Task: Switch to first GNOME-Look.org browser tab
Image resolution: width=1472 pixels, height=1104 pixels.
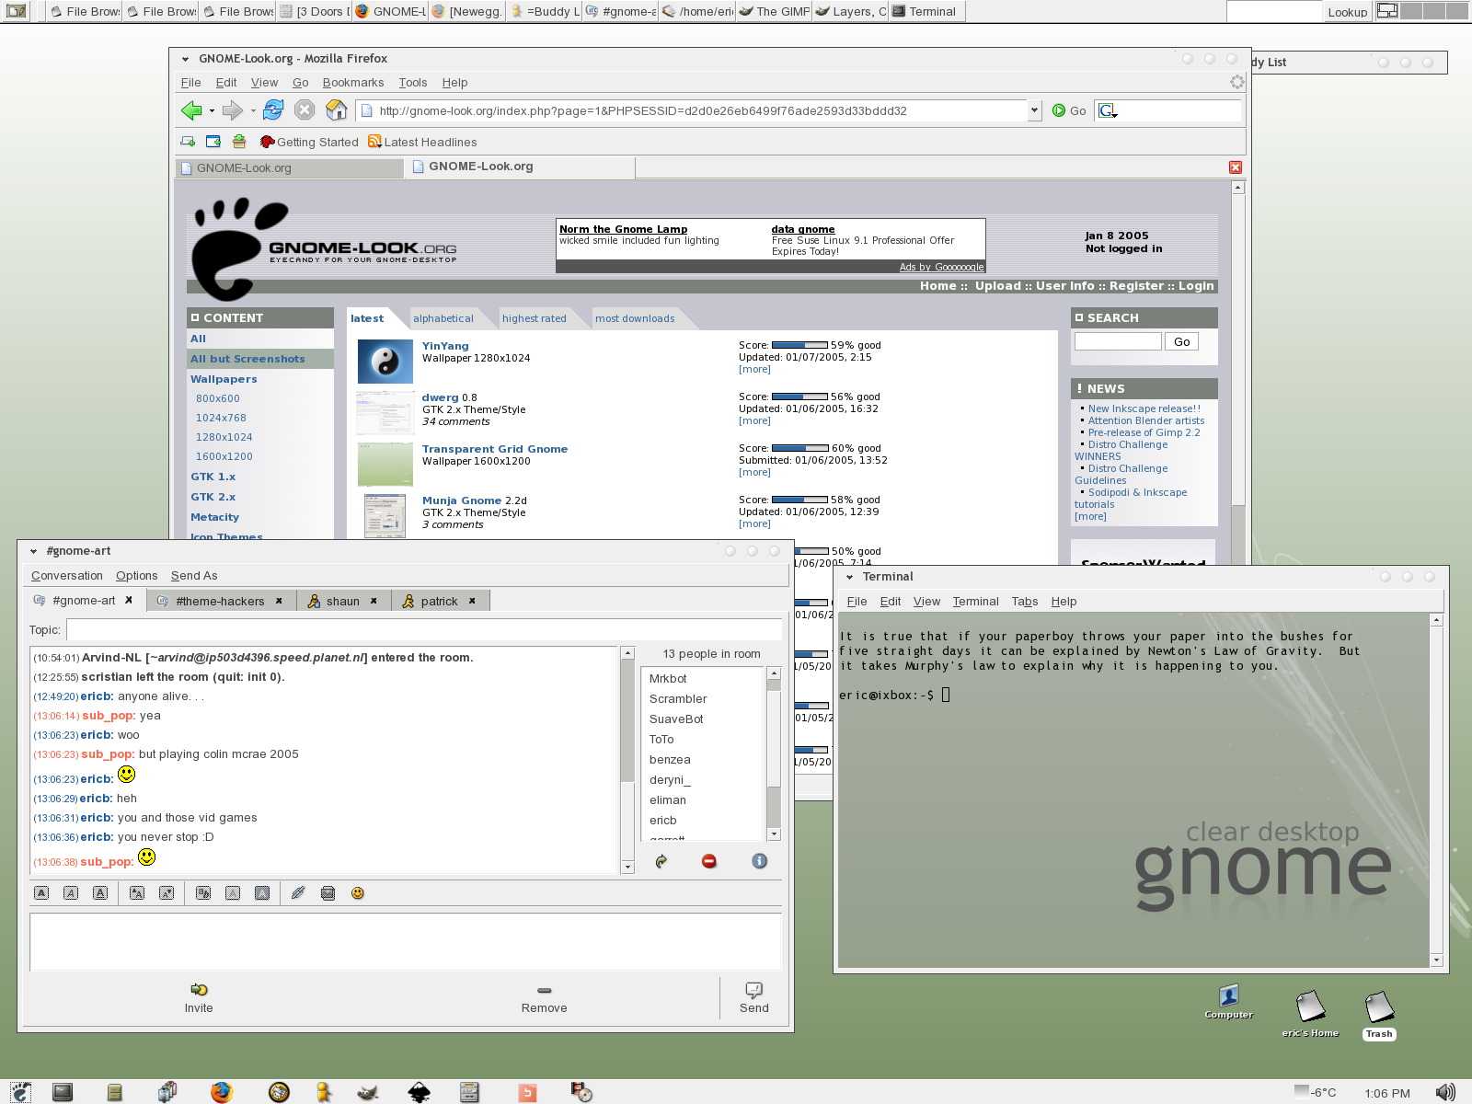Action: click(289, 168)
